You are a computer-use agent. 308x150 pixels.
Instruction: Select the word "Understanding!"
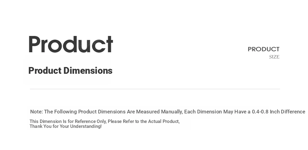[x=86, y=126]
